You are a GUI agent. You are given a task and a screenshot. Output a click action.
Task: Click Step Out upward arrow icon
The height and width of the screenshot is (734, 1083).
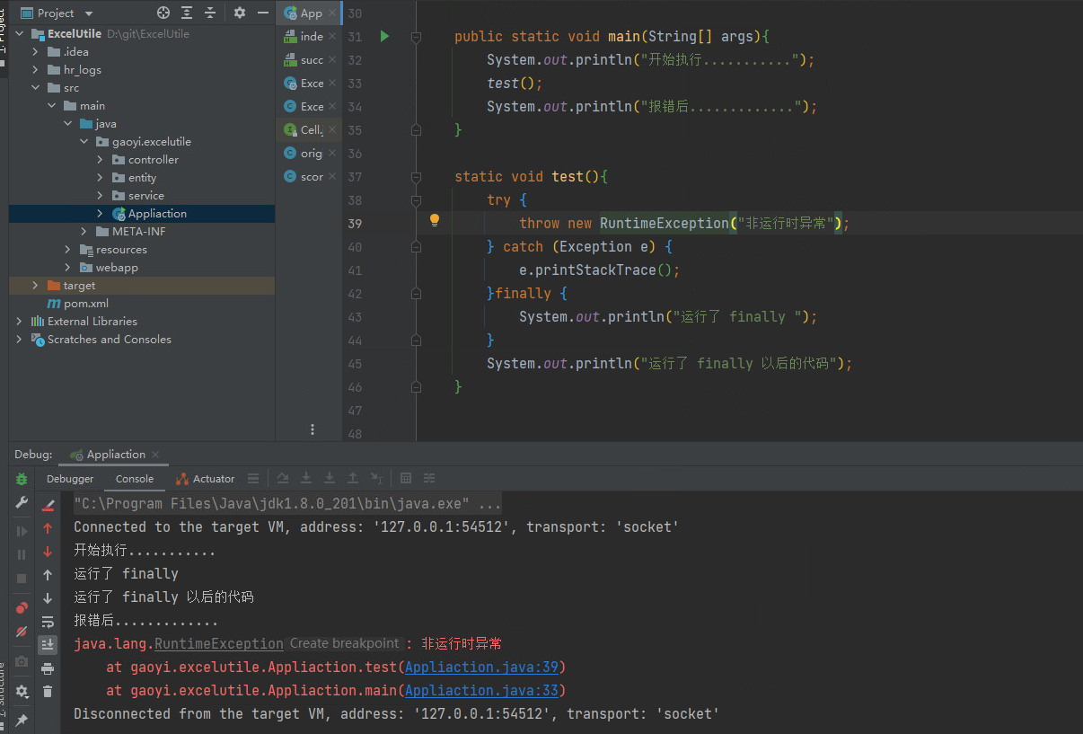353,479
